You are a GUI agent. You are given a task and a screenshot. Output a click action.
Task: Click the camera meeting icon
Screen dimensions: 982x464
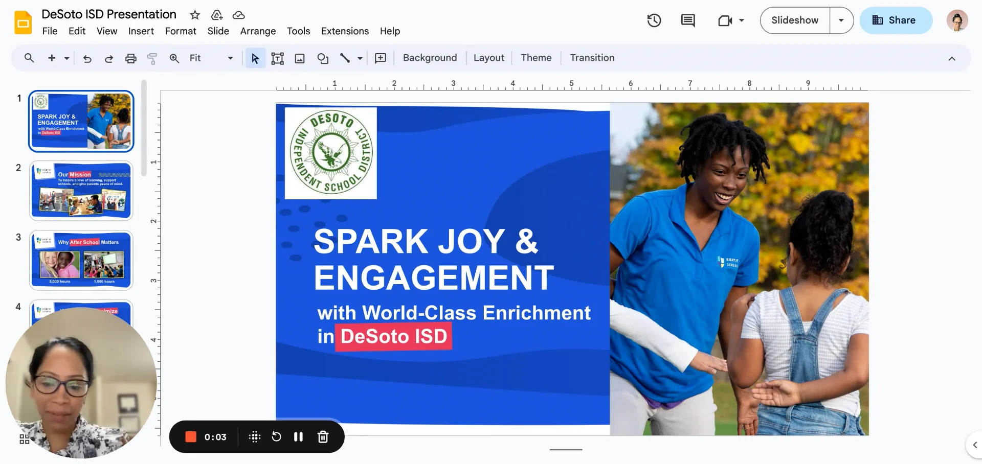point(725,20)
